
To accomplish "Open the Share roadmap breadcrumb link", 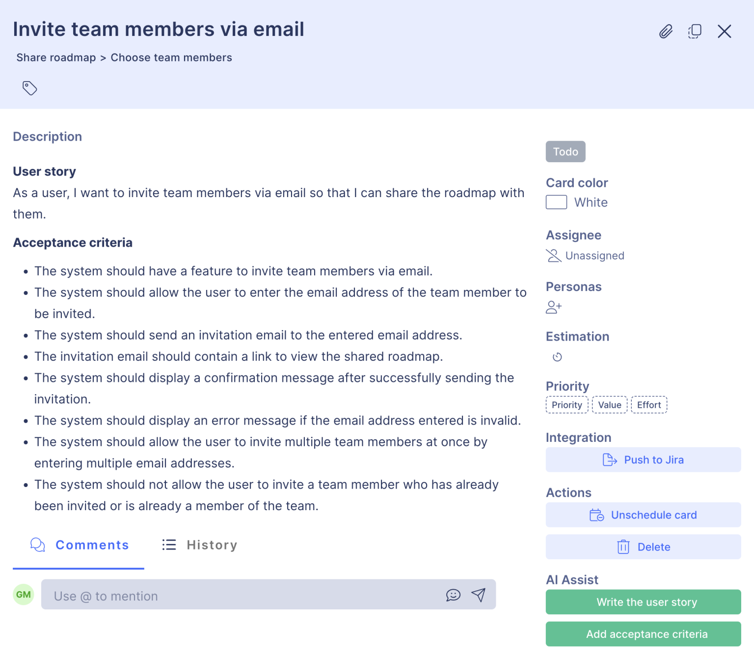I will coord(56,57).
